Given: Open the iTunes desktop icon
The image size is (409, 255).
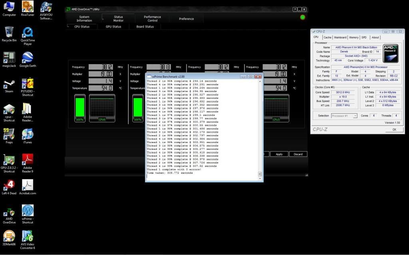Looking at the screenshot, I should pyautogui.click(x=28, y=136).
